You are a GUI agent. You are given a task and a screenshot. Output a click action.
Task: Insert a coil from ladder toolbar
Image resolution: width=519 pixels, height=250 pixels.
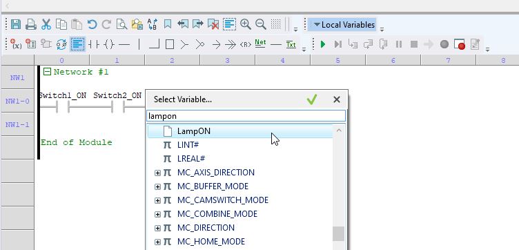(x=109, y=44)
